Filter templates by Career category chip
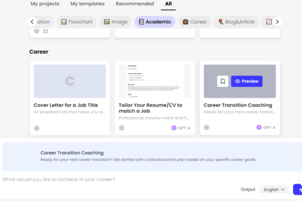The image size is (302, 201). (194, 22)
